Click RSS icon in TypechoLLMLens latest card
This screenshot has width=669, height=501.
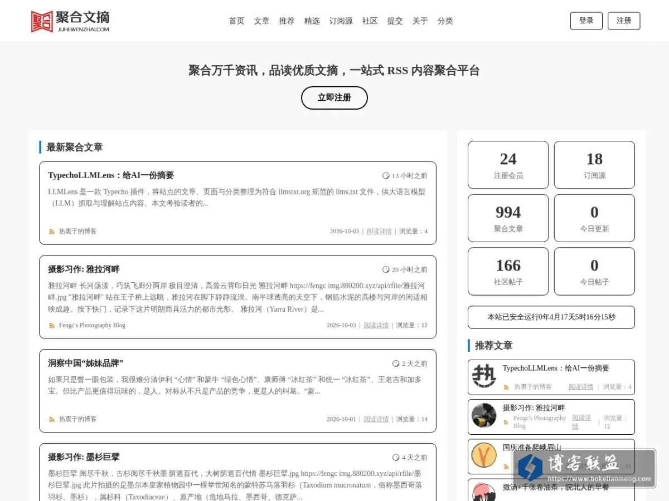pos(52,232)
